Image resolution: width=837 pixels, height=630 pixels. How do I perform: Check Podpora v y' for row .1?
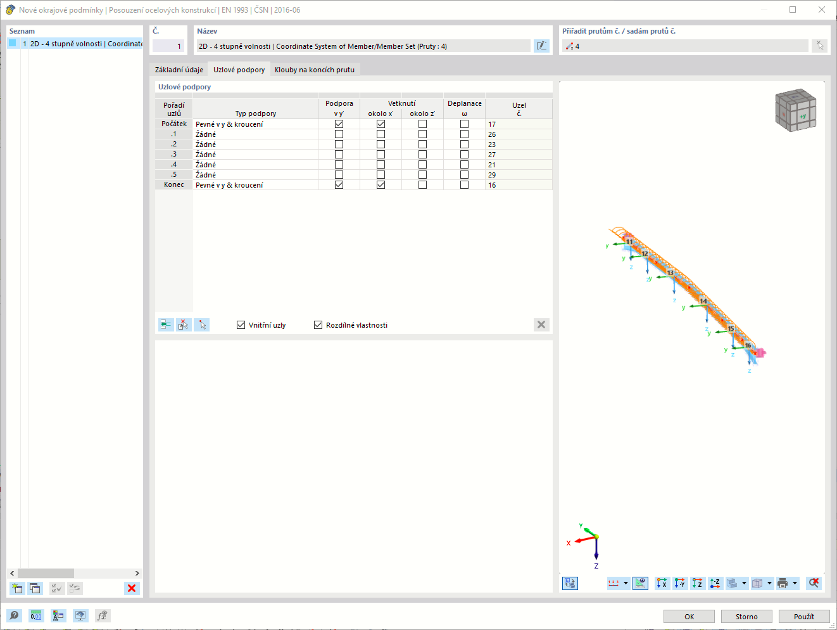coord(339,134)
